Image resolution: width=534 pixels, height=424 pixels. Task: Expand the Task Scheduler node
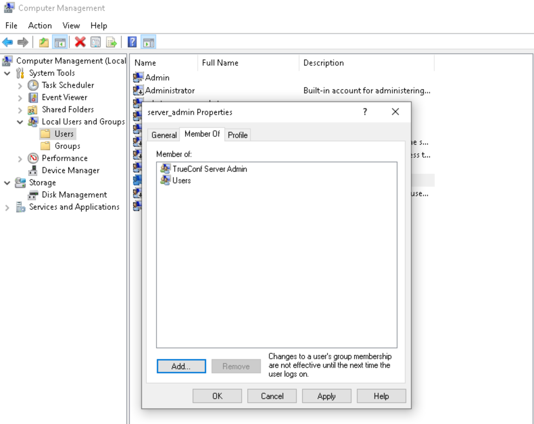pyautogui.click(x=20, y=86)
